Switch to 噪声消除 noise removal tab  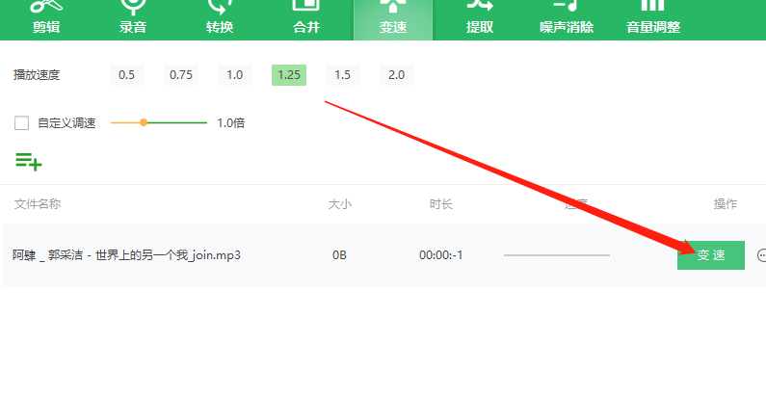coord(567,19)
